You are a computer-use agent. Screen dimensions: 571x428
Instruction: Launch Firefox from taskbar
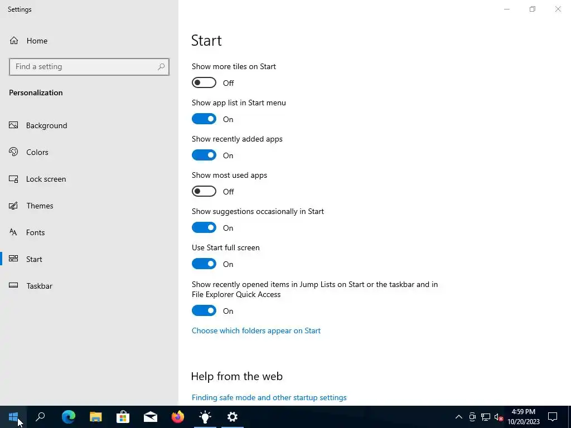178,417
